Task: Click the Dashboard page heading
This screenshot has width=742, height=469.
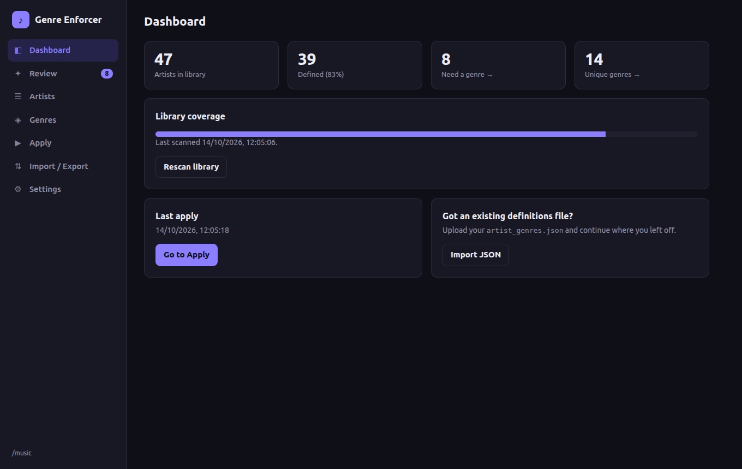Action: tap(175, 21)
